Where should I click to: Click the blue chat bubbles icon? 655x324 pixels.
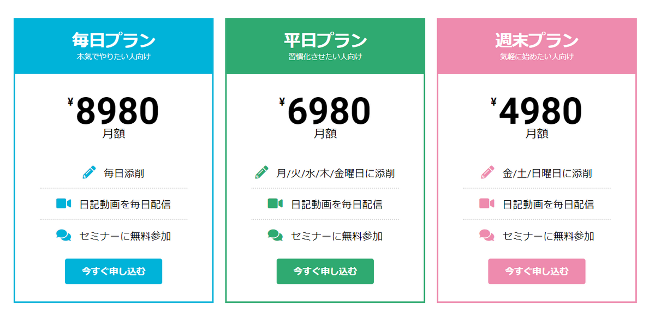pyautogui.click(x=63, y=235)
